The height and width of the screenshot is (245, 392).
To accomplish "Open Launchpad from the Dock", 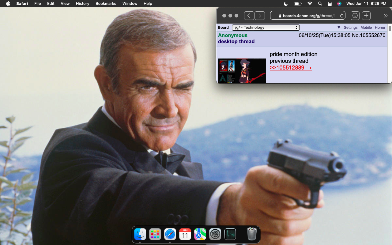I will [x=155, y=235].
